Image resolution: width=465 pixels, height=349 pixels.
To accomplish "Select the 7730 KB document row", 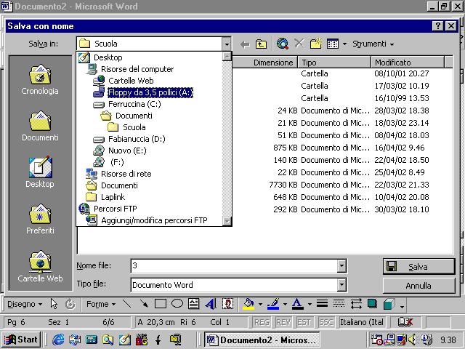I will click(349, 185).
